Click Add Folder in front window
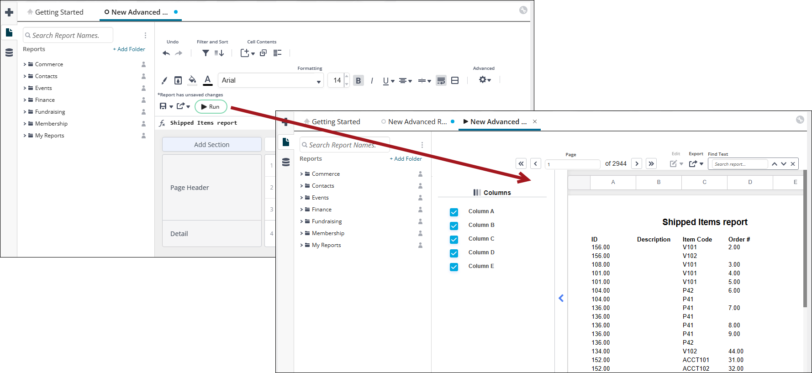 (406, 158)
